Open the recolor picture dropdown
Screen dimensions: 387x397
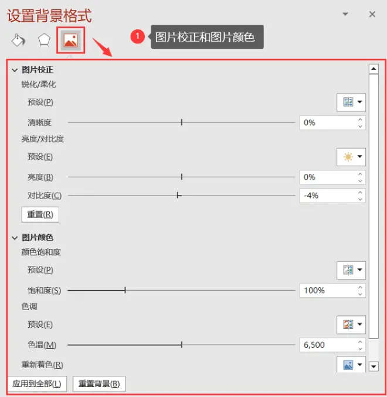351,365
